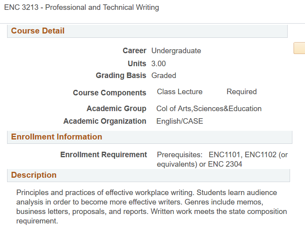Click the English/CASE organization value
The height and width of the screenshot is (238, 305).
click(180, 121)
